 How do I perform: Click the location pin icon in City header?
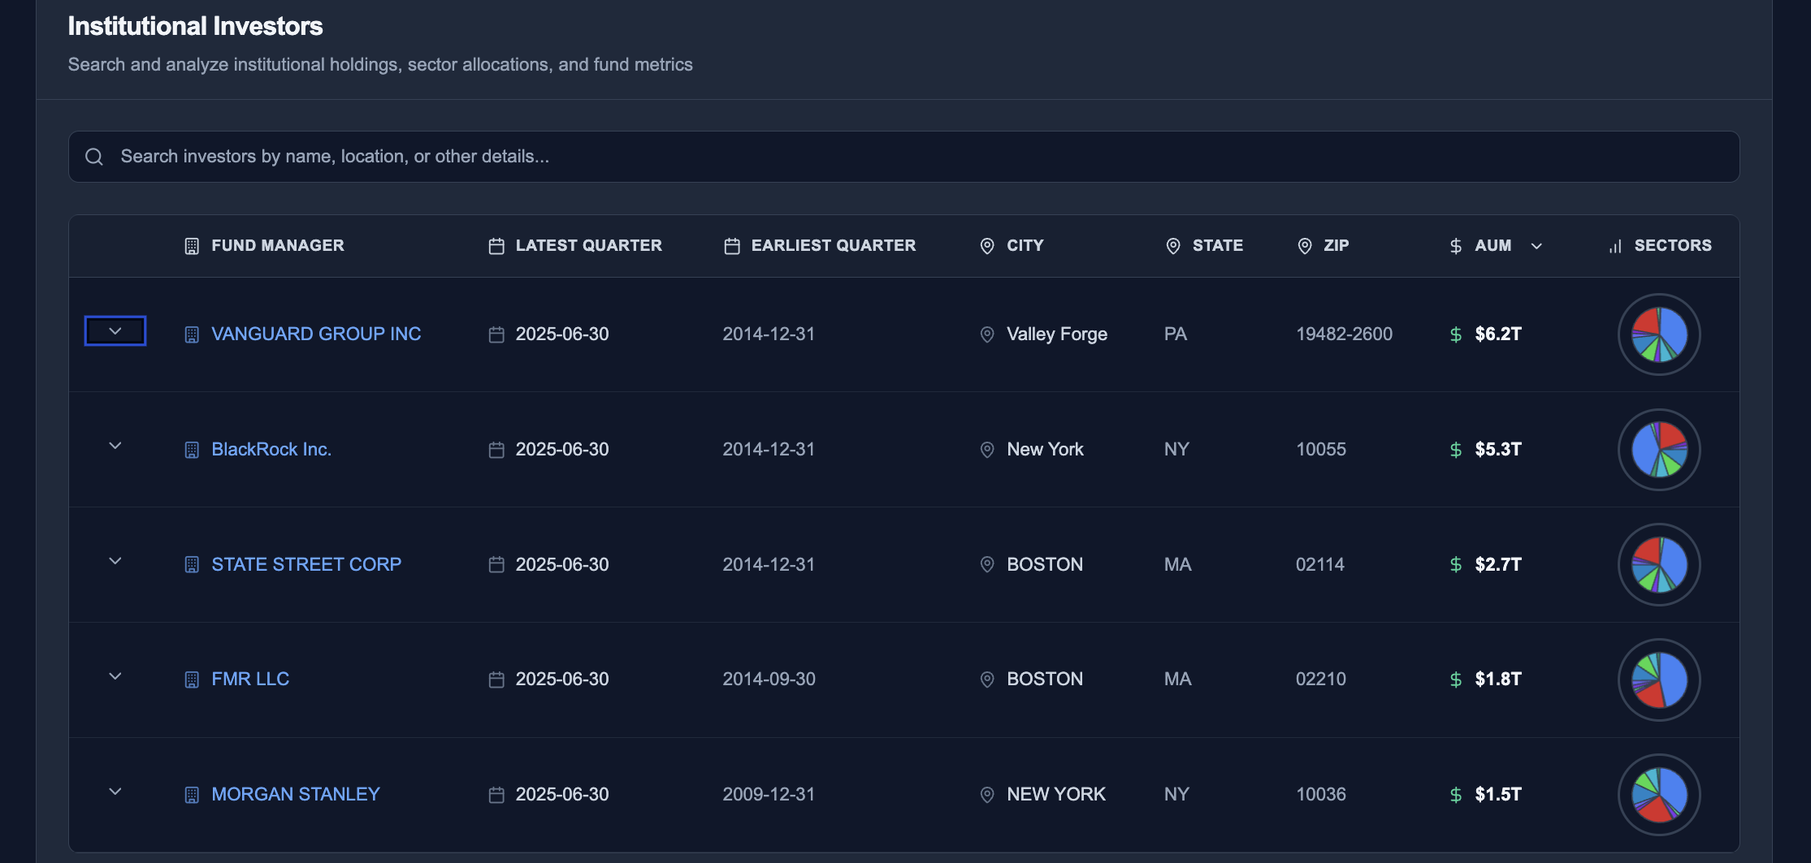pyautogui.click(x=986, y=244)
